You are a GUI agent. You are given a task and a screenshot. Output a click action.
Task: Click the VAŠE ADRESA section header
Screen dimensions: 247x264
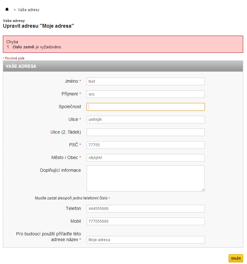(21, 66)
